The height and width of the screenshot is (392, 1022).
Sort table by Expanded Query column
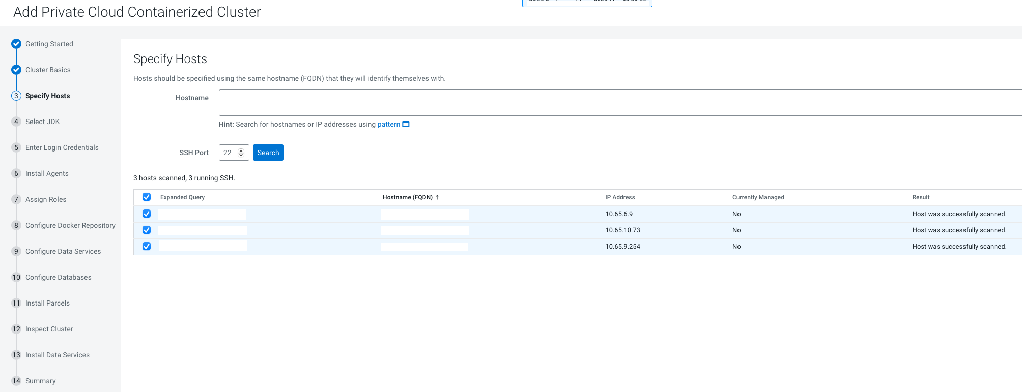[x=182, y=197]
